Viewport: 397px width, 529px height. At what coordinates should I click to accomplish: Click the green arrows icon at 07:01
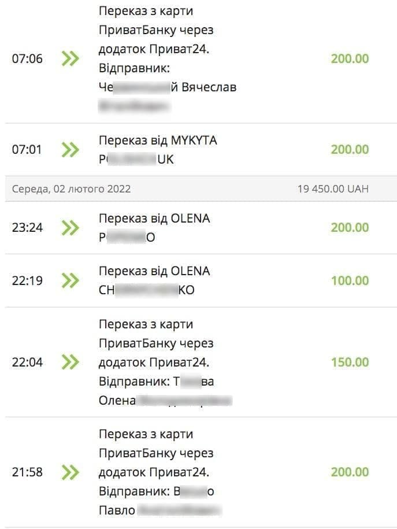pyautogui.click(x=70, y=150)
